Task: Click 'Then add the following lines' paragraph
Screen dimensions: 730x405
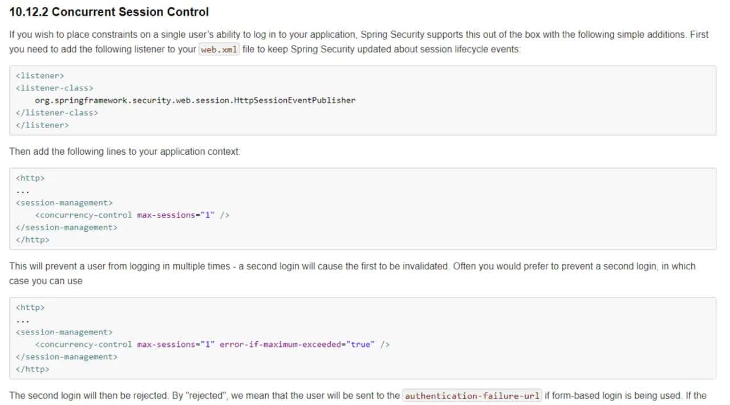Action: pyautogui.click(x=125, y=152)
